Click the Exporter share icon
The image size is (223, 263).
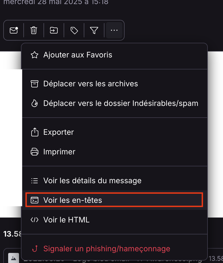click(x=35, y=132)
